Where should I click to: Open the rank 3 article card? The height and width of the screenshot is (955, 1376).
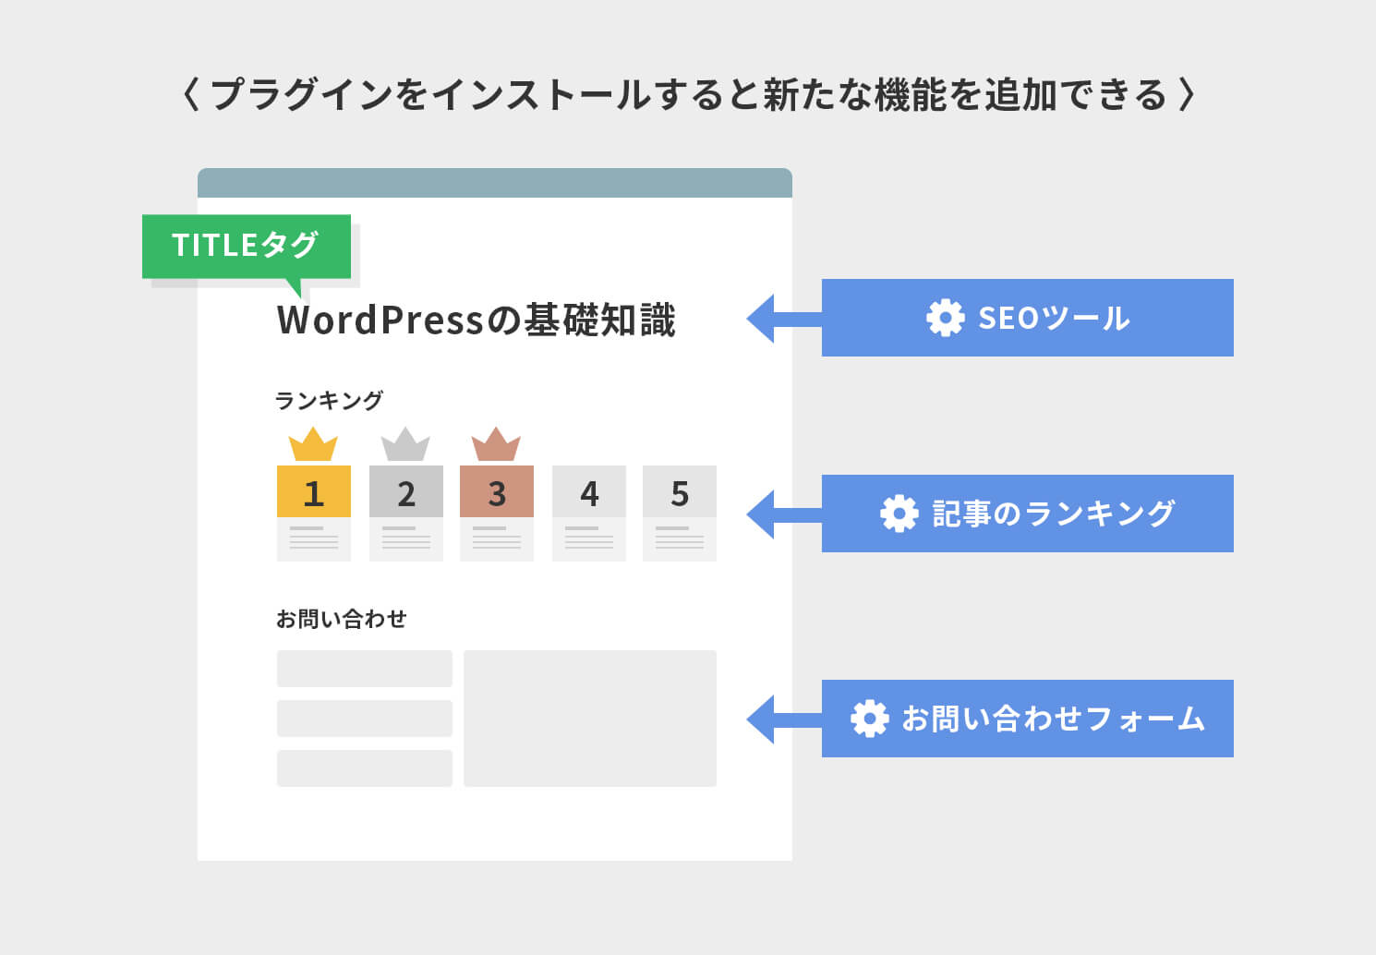tap(497, 514)
